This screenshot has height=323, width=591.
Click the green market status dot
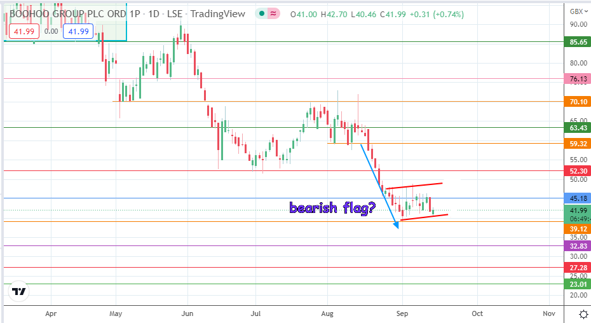click(x=262, y=14)
